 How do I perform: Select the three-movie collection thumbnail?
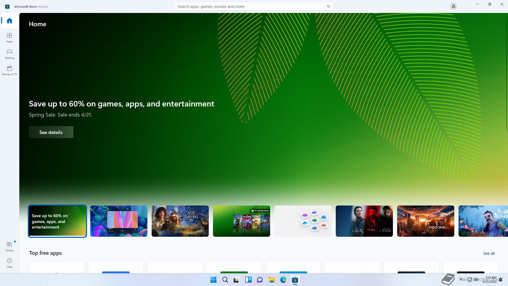coord(364,221)
